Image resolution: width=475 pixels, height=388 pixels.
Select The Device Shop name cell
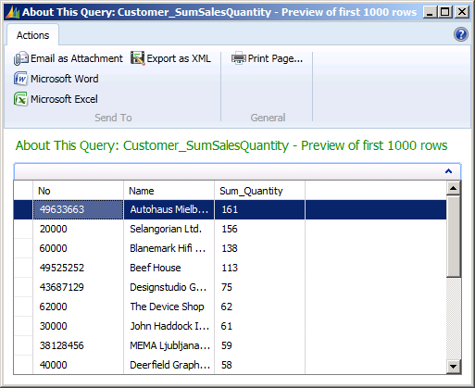(169, 307)
